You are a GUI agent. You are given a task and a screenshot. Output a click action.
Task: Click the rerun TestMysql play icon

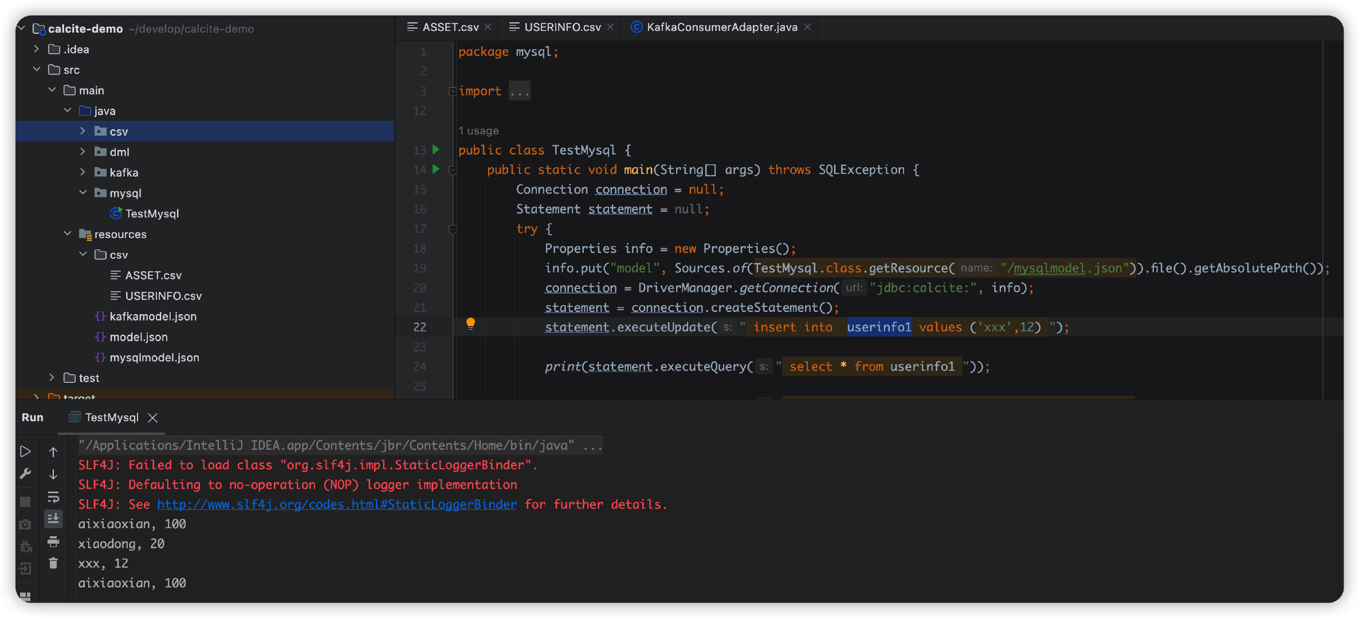pyautogui.click(x=25, y=451)
